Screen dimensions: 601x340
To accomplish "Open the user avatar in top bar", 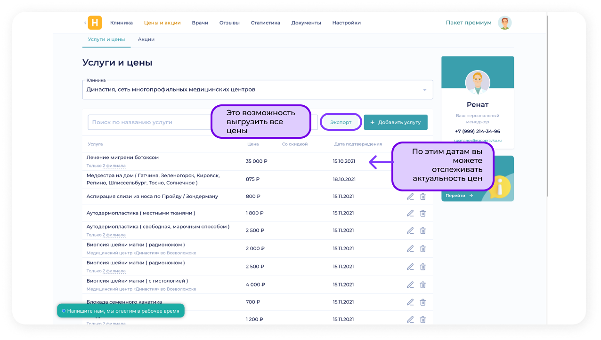I will tap(505, 23).
